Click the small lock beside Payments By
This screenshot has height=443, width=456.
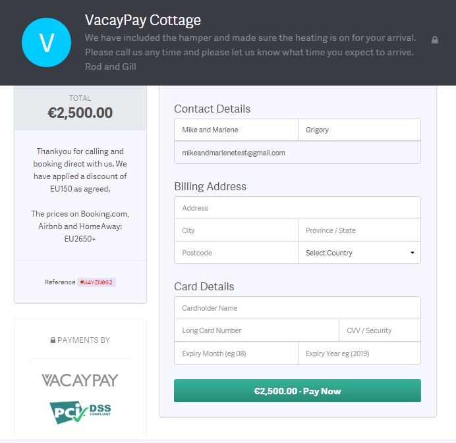point(53,340)
